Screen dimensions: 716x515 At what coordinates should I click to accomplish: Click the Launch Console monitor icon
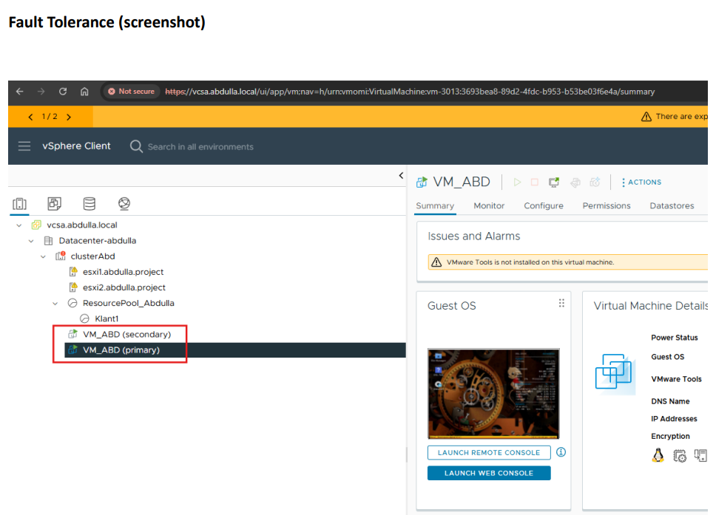[554, 182]
